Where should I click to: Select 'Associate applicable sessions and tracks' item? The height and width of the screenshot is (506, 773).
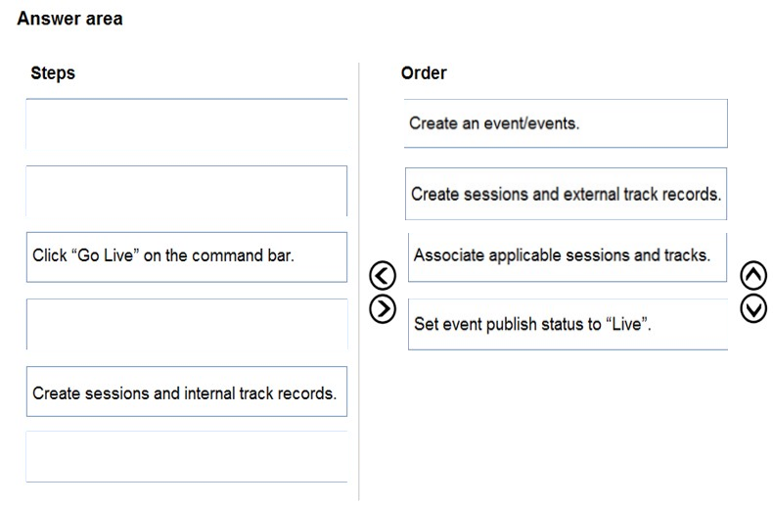(568, 257)
